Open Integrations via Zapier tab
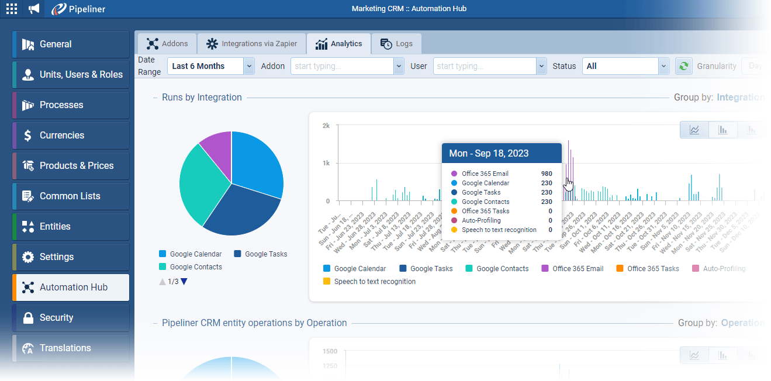Image resolution: width=771 pixels, height=381 pixels. pos(251,44)
